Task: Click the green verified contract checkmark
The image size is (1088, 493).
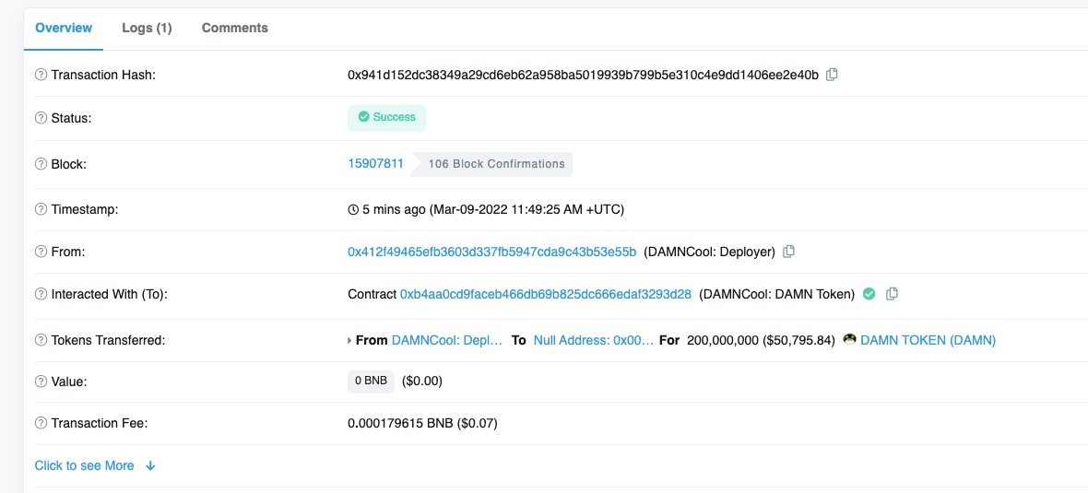Action: point(869,294)
